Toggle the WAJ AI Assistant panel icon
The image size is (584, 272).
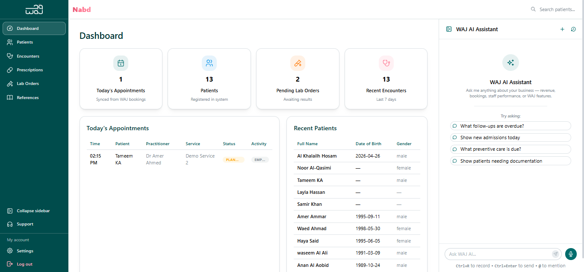(x=448, y=29)
